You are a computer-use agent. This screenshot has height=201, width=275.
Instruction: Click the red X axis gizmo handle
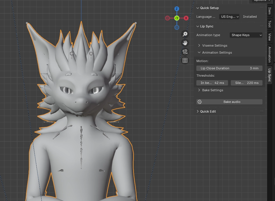[186, 18]
